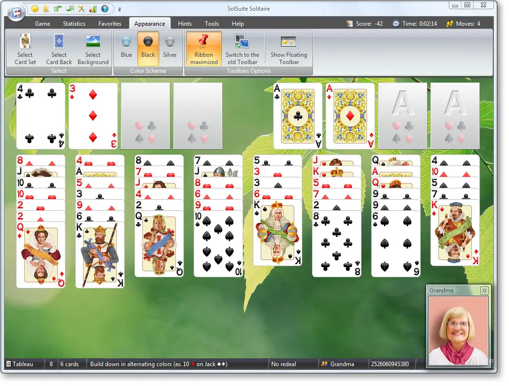Select the 4 of clubs reserve card
The width and height of the screenshot is (509, 386).
click(x=41, y=116)
